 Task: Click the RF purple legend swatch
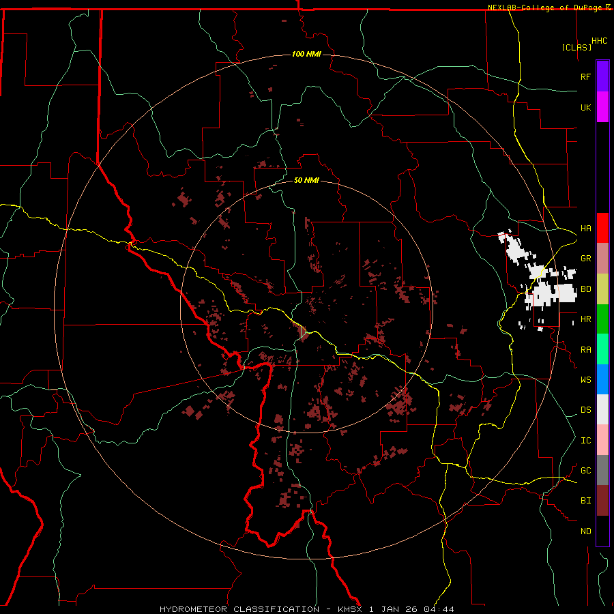[602, 76]
